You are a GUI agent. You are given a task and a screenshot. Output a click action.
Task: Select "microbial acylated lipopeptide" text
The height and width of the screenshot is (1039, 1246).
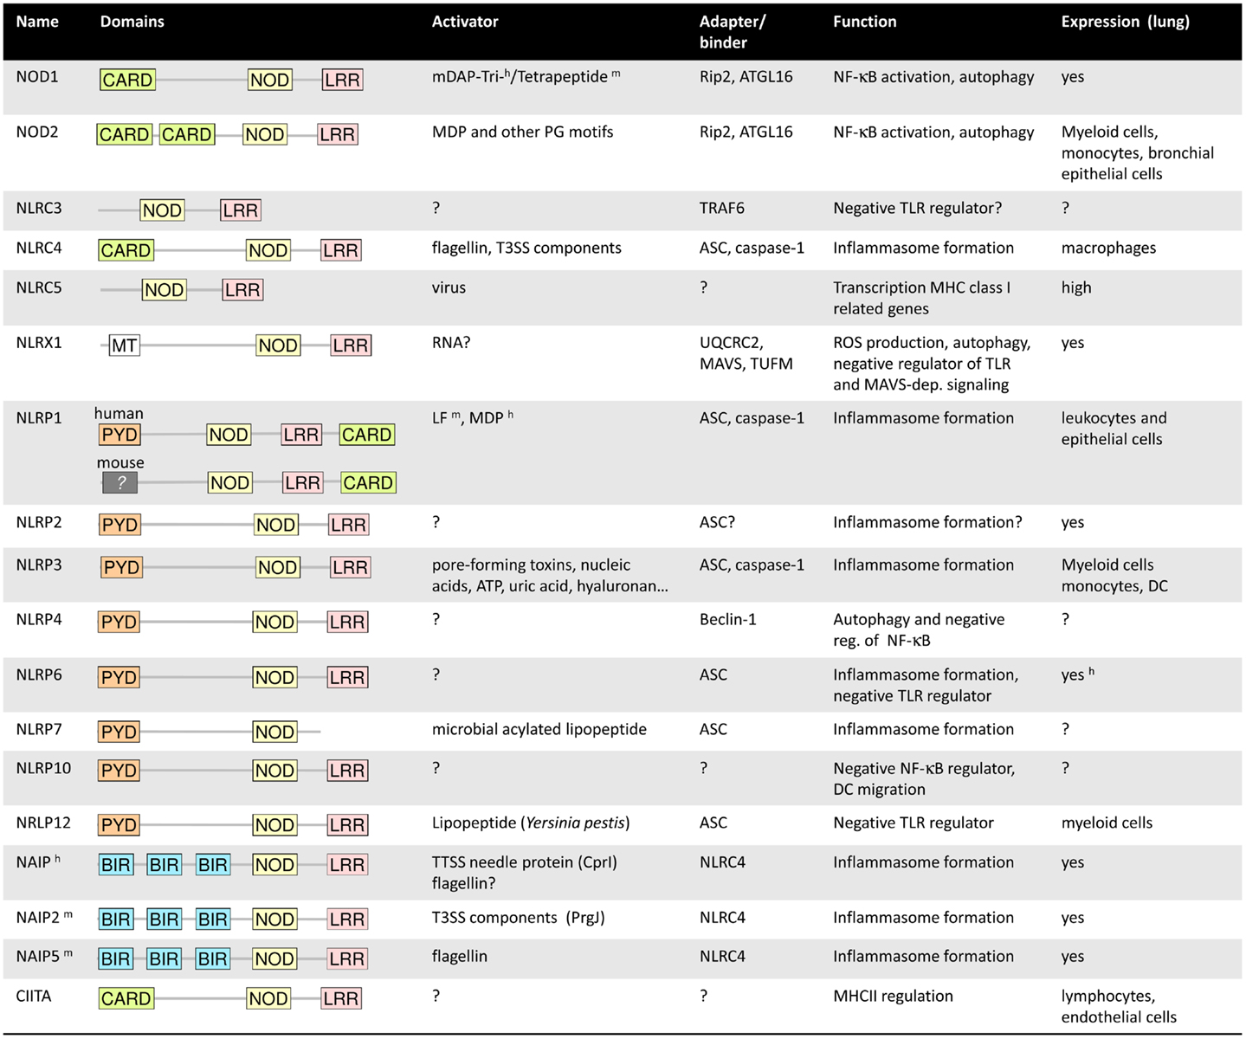pyautogui.click(x=539, y=729)
